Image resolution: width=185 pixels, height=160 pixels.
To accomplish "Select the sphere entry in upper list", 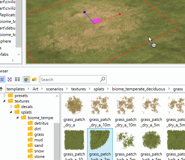I will [6, 41].
